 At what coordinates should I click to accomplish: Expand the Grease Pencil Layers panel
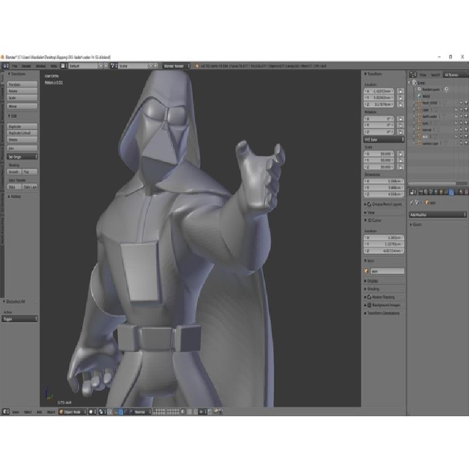point(384,204)
